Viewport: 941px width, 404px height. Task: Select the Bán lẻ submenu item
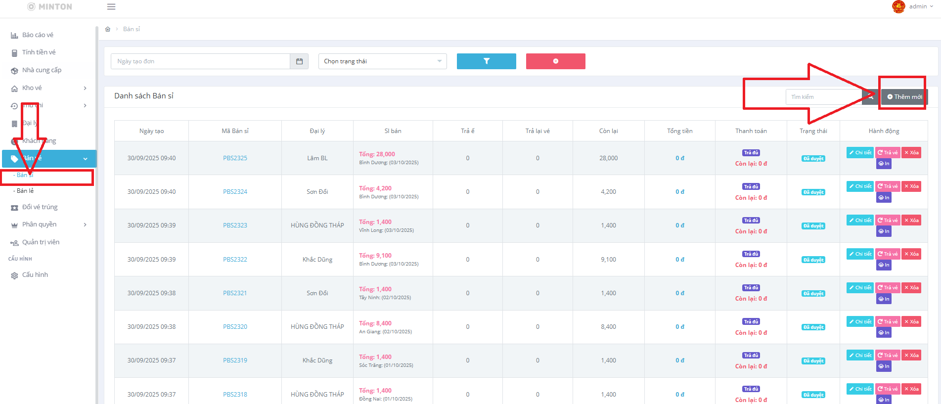pos(25,191)
